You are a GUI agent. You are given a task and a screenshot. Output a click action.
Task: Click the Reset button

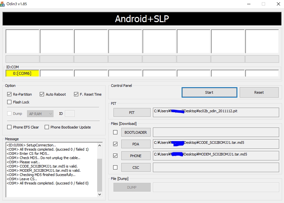pyautogui.click(x=259, y=92)
